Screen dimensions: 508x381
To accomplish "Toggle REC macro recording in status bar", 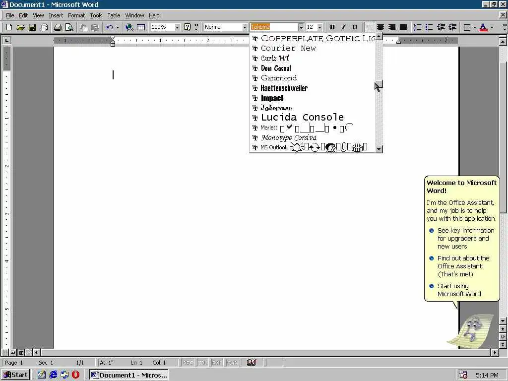I will [x=188, y=363].
